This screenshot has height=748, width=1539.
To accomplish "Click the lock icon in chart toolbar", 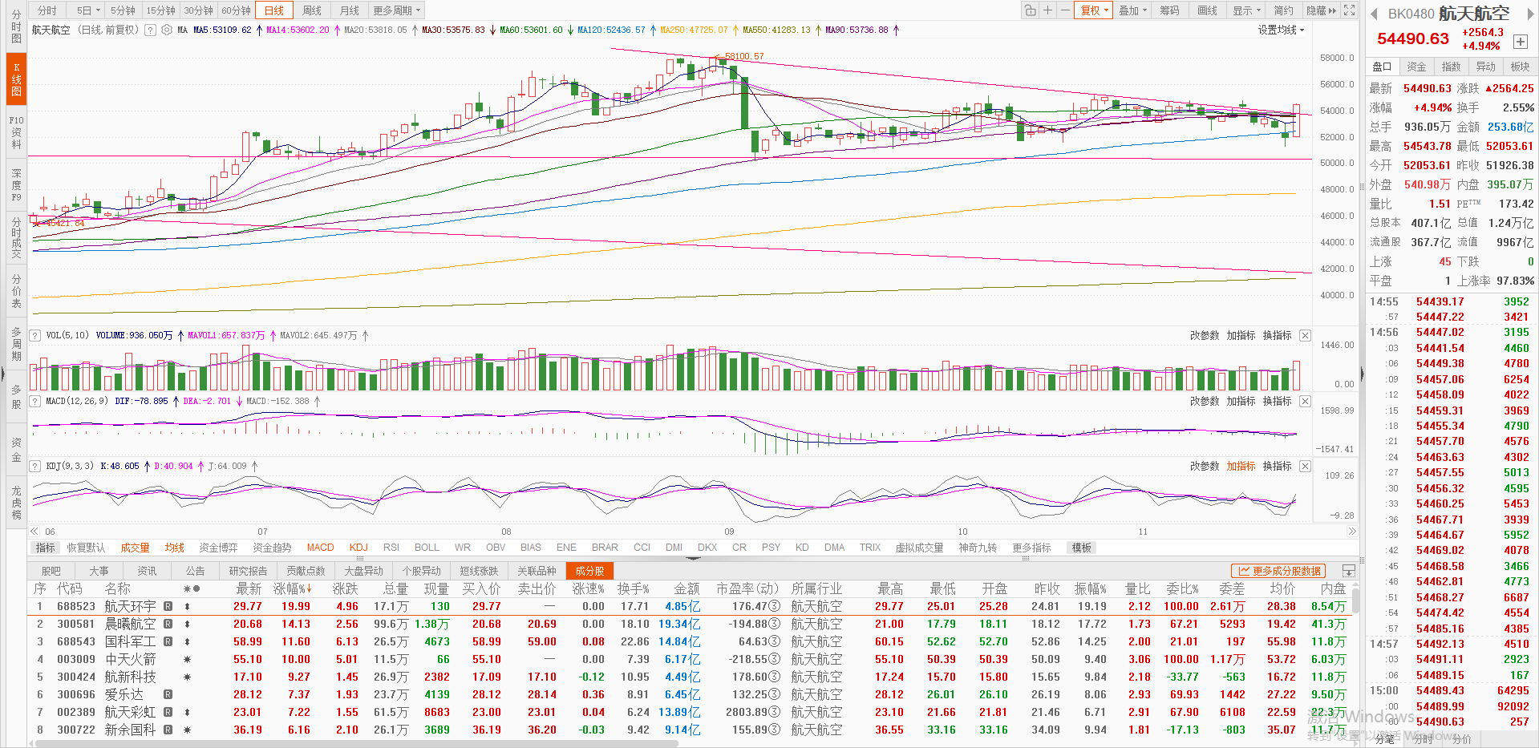I will point(1030,10).
